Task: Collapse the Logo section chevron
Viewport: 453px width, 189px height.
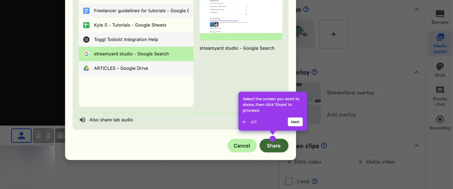Action: tap(416, 9)
